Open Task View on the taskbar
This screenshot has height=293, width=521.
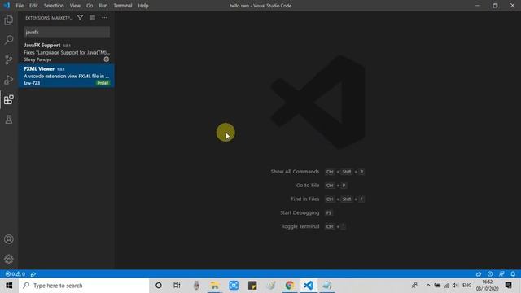pos(177,286)
